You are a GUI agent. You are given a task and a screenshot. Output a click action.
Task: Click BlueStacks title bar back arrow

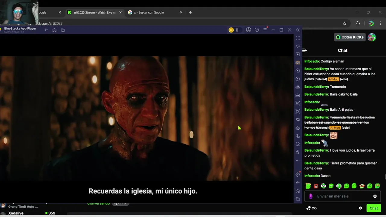(46, 30)
